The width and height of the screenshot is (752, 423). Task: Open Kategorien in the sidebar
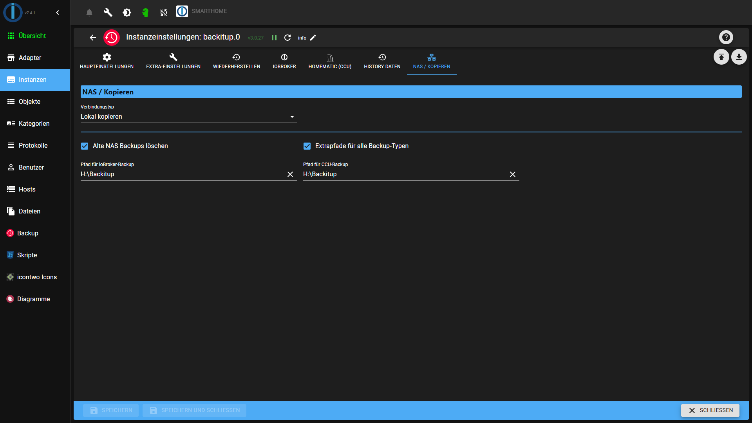click(35, 124)
